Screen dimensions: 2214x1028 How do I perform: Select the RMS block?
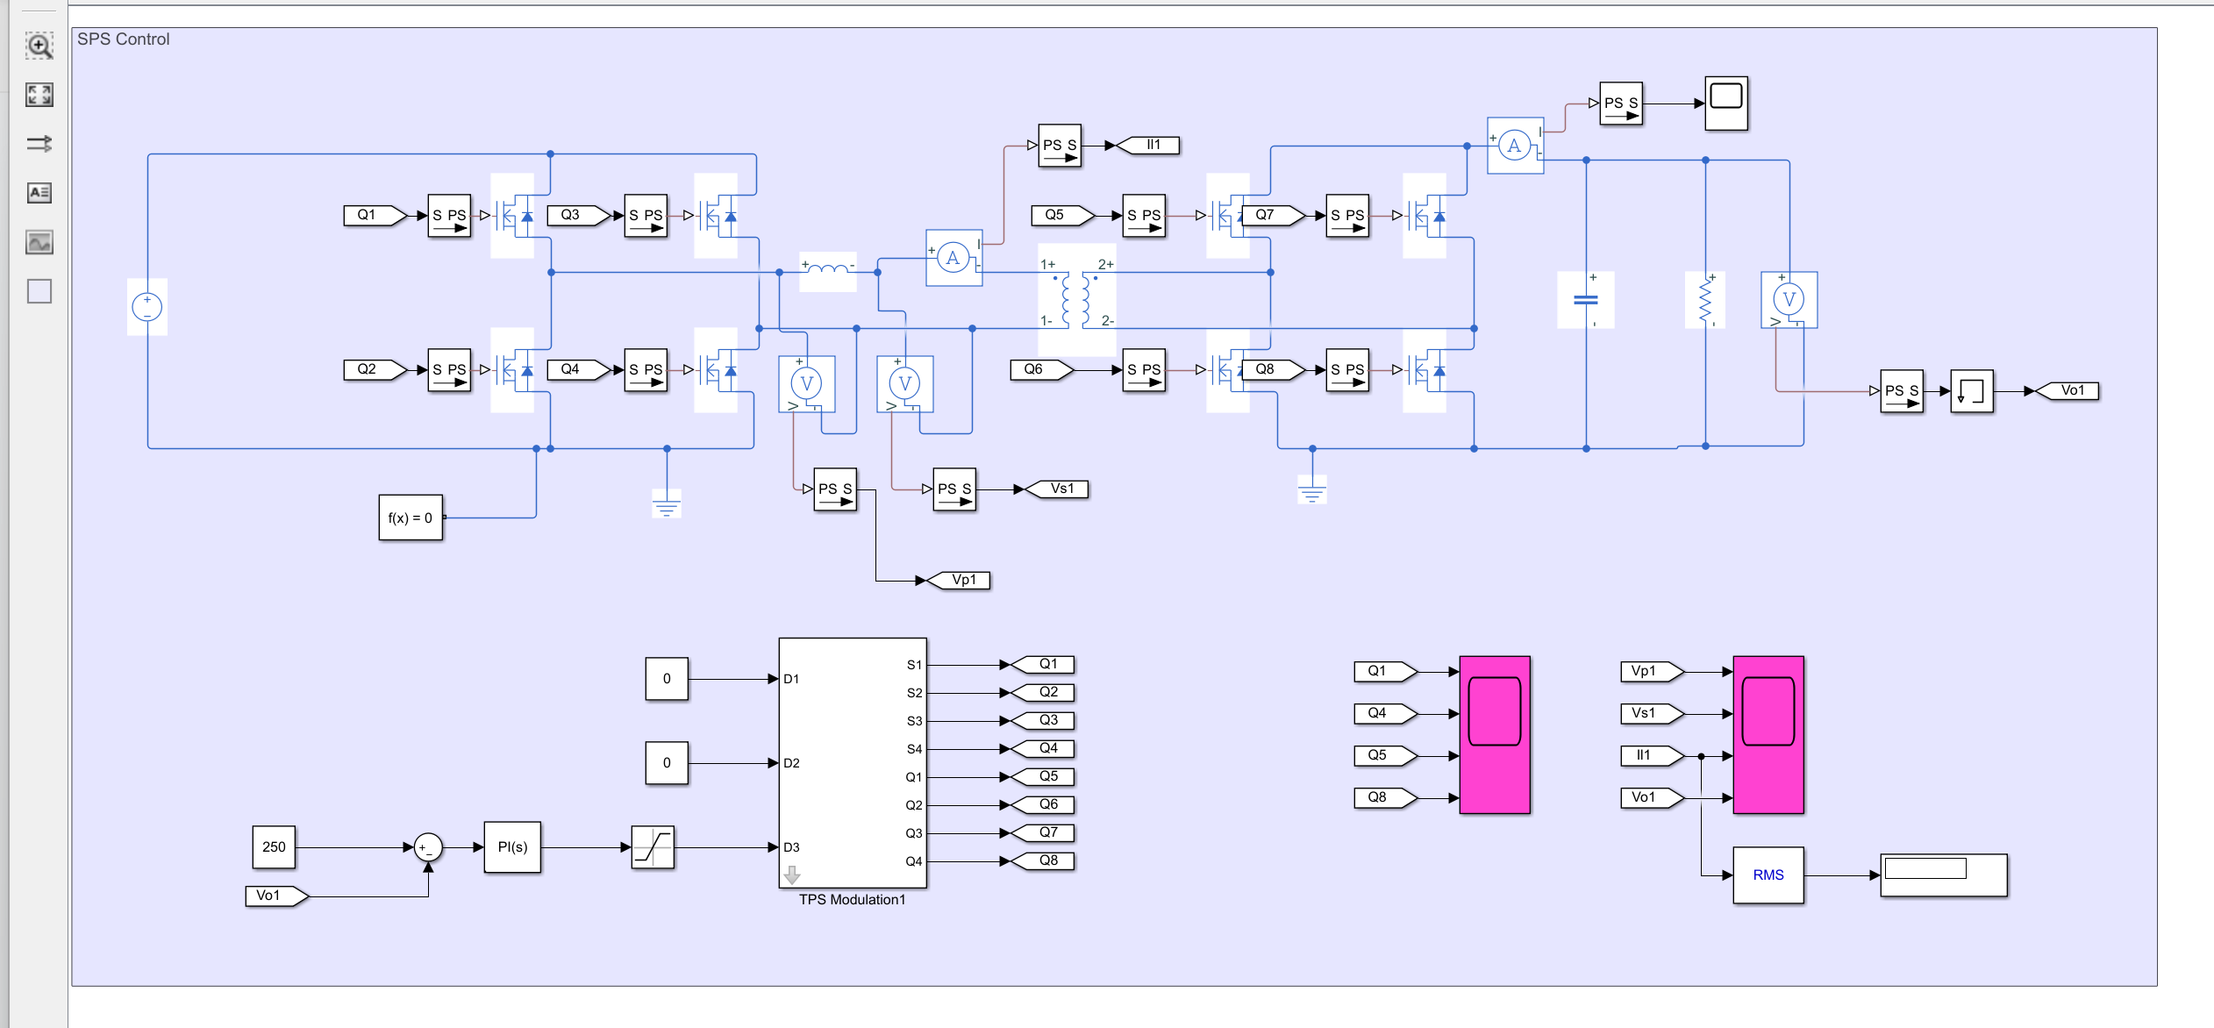pos(1768,875)
